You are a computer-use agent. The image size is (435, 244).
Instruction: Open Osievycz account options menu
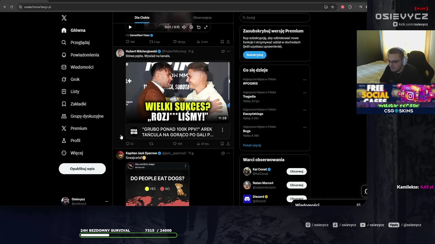coord(106,201)
